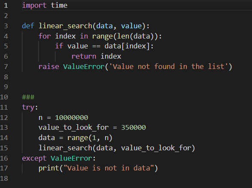Click the 'return' keyword on line 6
Image resolution: width=252 pixels, height=188 pixels.
(x=84, y=57)
